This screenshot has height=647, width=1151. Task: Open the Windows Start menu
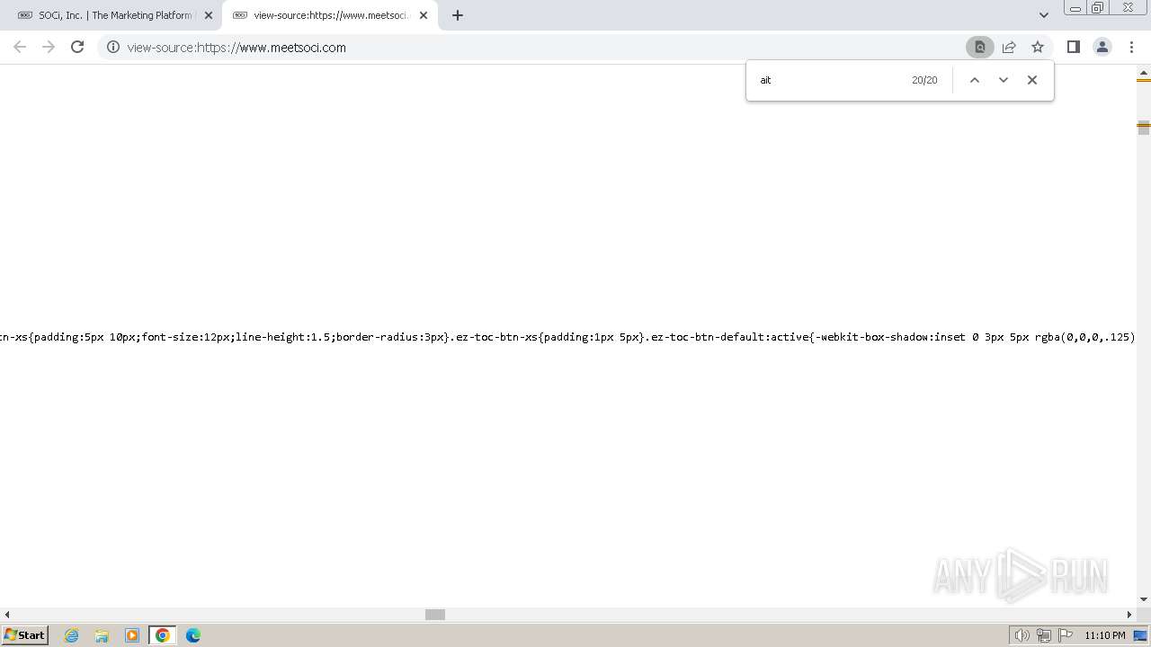point(25,635)
